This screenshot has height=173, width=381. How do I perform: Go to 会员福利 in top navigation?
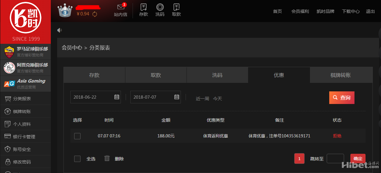(300, 11)
